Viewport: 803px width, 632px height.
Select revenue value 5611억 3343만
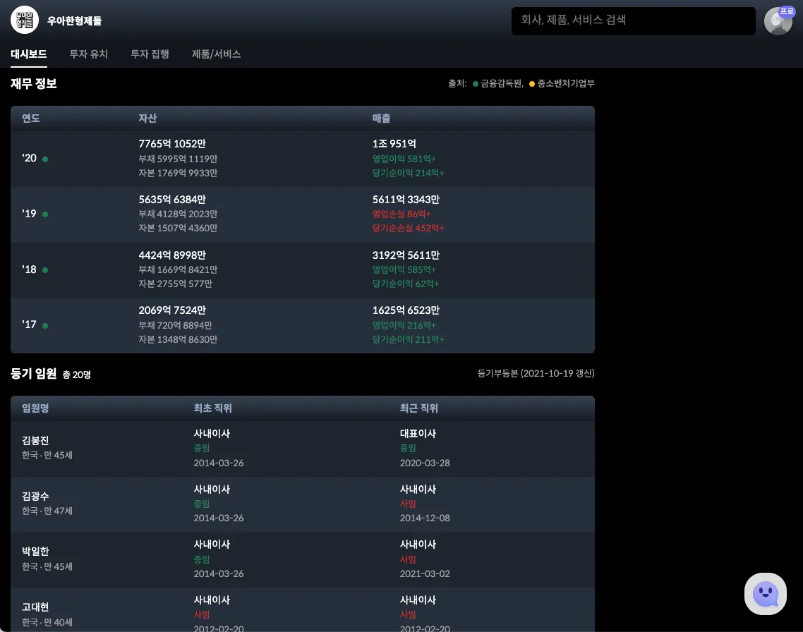(406, 200)
